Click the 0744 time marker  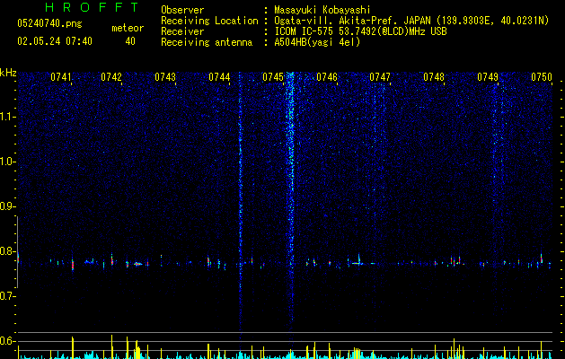[x=219, y=77]
